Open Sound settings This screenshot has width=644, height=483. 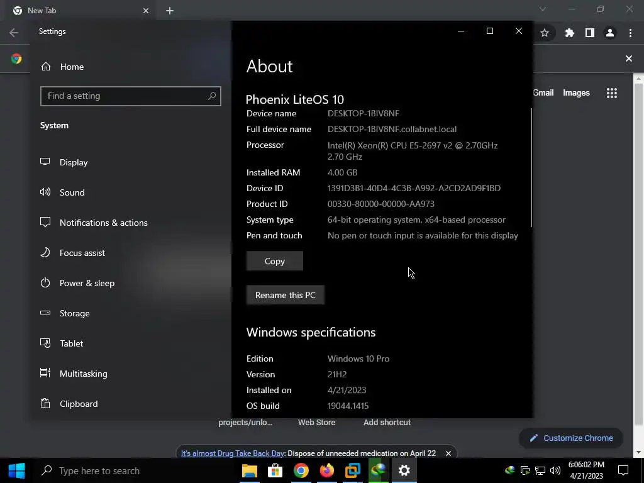click(x=62, y=192)
